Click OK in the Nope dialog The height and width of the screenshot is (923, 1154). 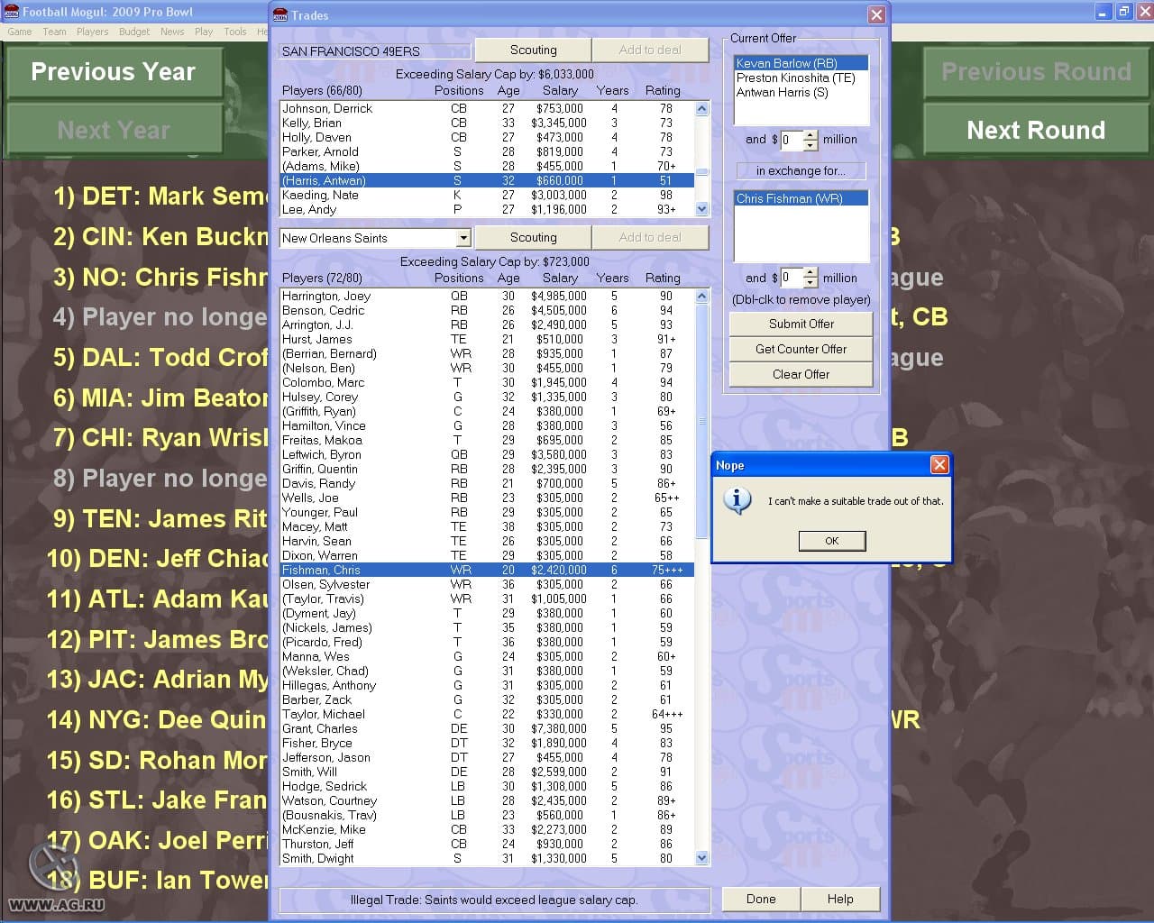pyautogui.click(x=831, y=541)
